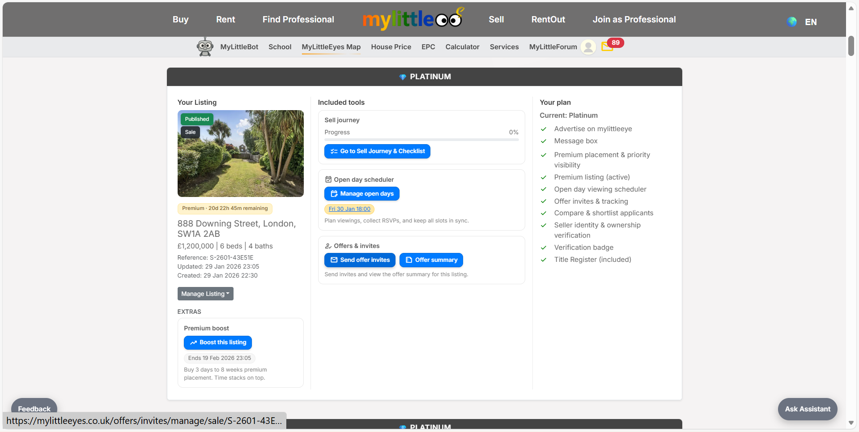The width and height of the screenshot is (859, 432).
Task: Switch to the MyLittleEyes Map tab
Action: pos(331,47)
